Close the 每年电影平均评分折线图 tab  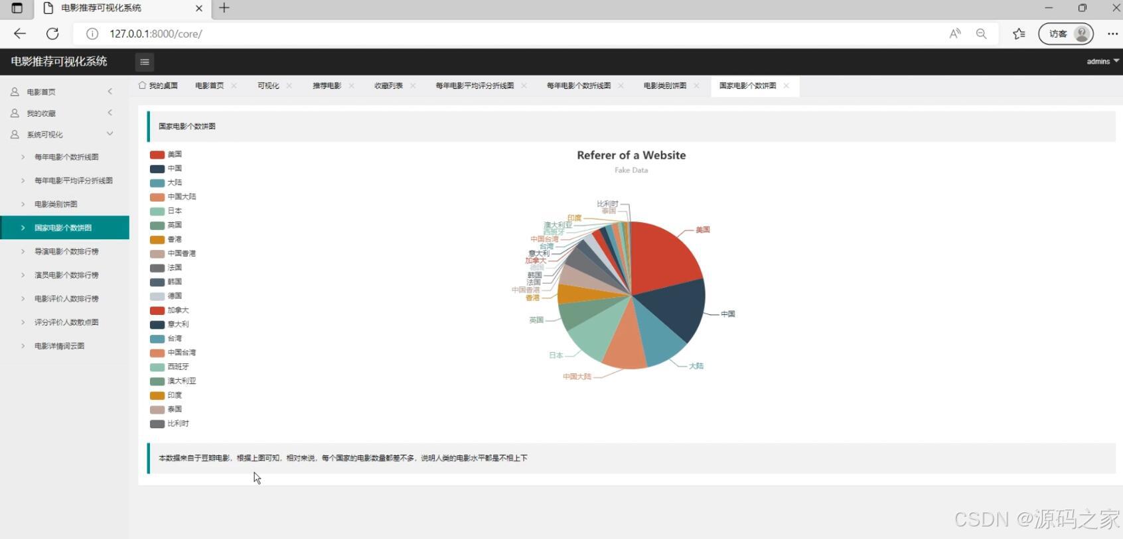(524, 86)
